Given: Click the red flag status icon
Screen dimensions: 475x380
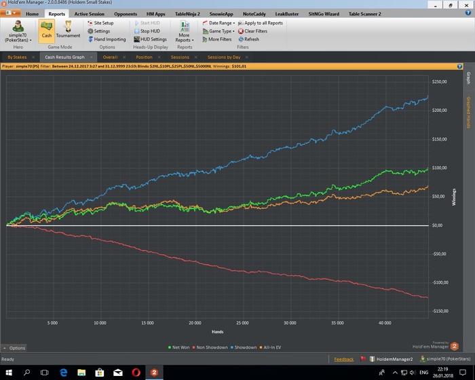Looking at the screenshot, I should (x=363, y=359).
